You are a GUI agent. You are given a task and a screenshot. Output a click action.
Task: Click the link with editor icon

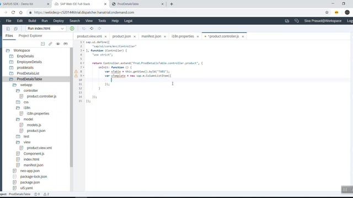[x=50, y=44]
